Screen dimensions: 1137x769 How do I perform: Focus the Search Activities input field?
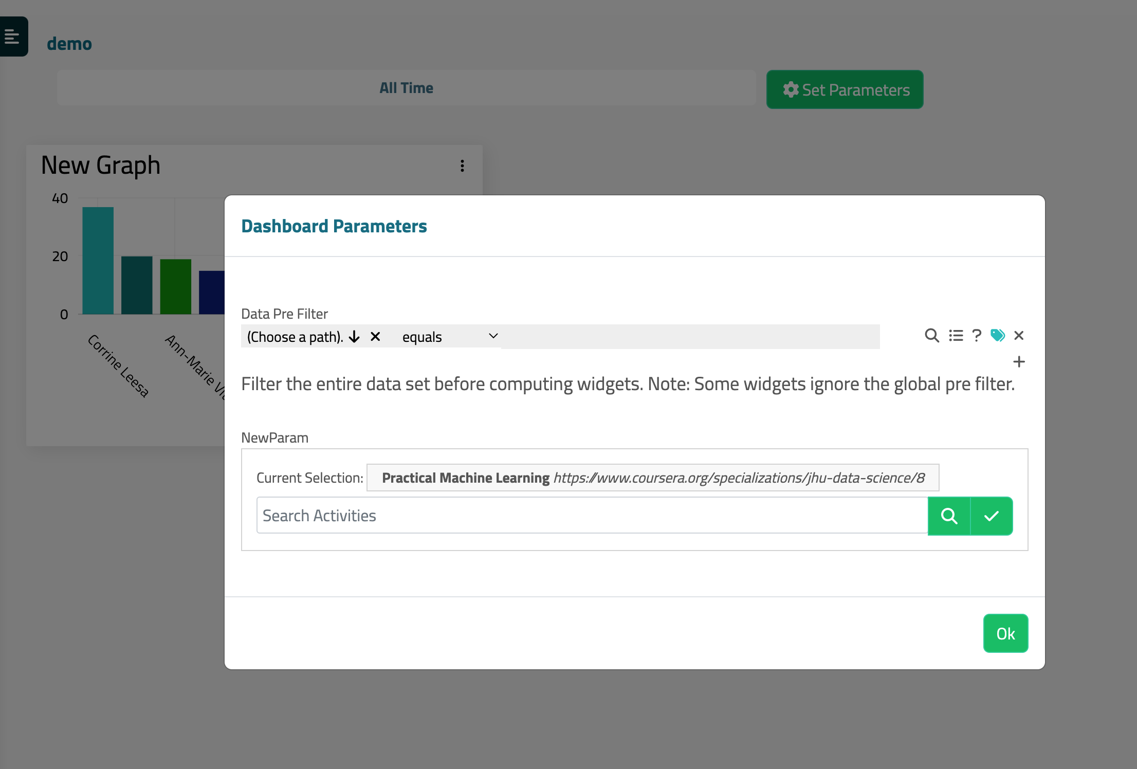pyautogui.click(x=592, y=516)
